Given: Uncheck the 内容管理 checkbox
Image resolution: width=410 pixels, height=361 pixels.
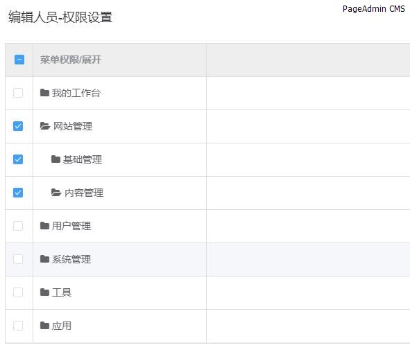Looking at the screenshot, I should click(x=18, y=193).
